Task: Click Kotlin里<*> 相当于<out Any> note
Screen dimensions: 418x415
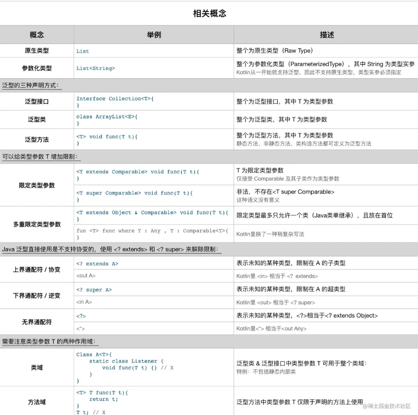Action: coord(271,329)
